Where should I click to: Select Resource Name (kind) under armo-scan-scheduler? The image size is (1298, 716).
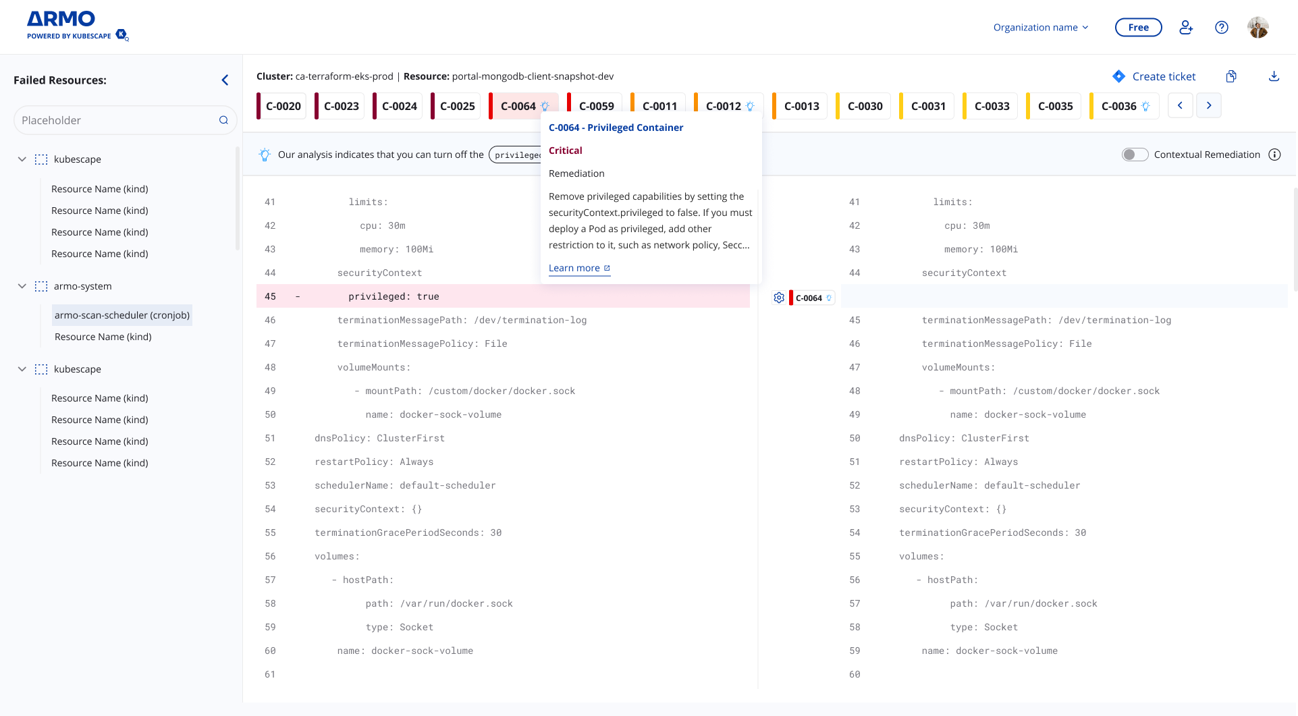(103, 337)
